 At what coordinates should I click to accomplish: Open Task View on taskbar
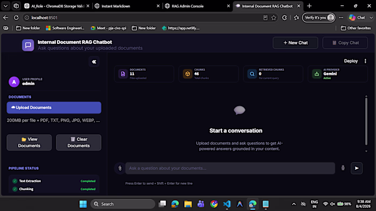[162, 204]
